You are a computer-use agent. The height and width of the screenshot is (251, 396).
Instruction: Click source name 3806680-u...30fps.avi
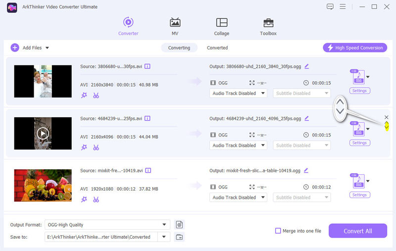click(120, 66)
